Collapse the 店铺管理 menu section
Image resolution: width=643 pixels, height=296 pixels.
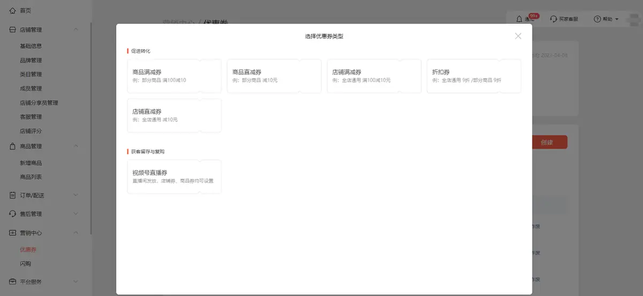pos(76,30)
